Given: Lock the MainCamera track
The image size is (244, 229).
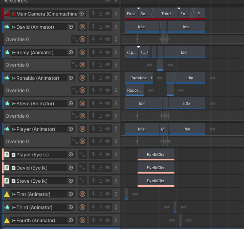Looking at the screenshot, I should point(100,14).
